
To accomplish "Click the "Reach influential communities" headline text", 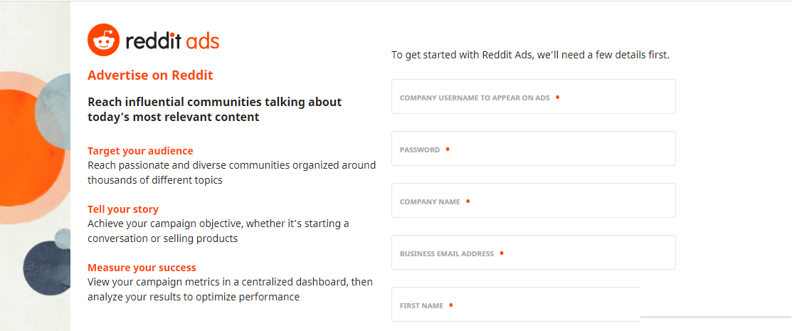I will [215, 109].
